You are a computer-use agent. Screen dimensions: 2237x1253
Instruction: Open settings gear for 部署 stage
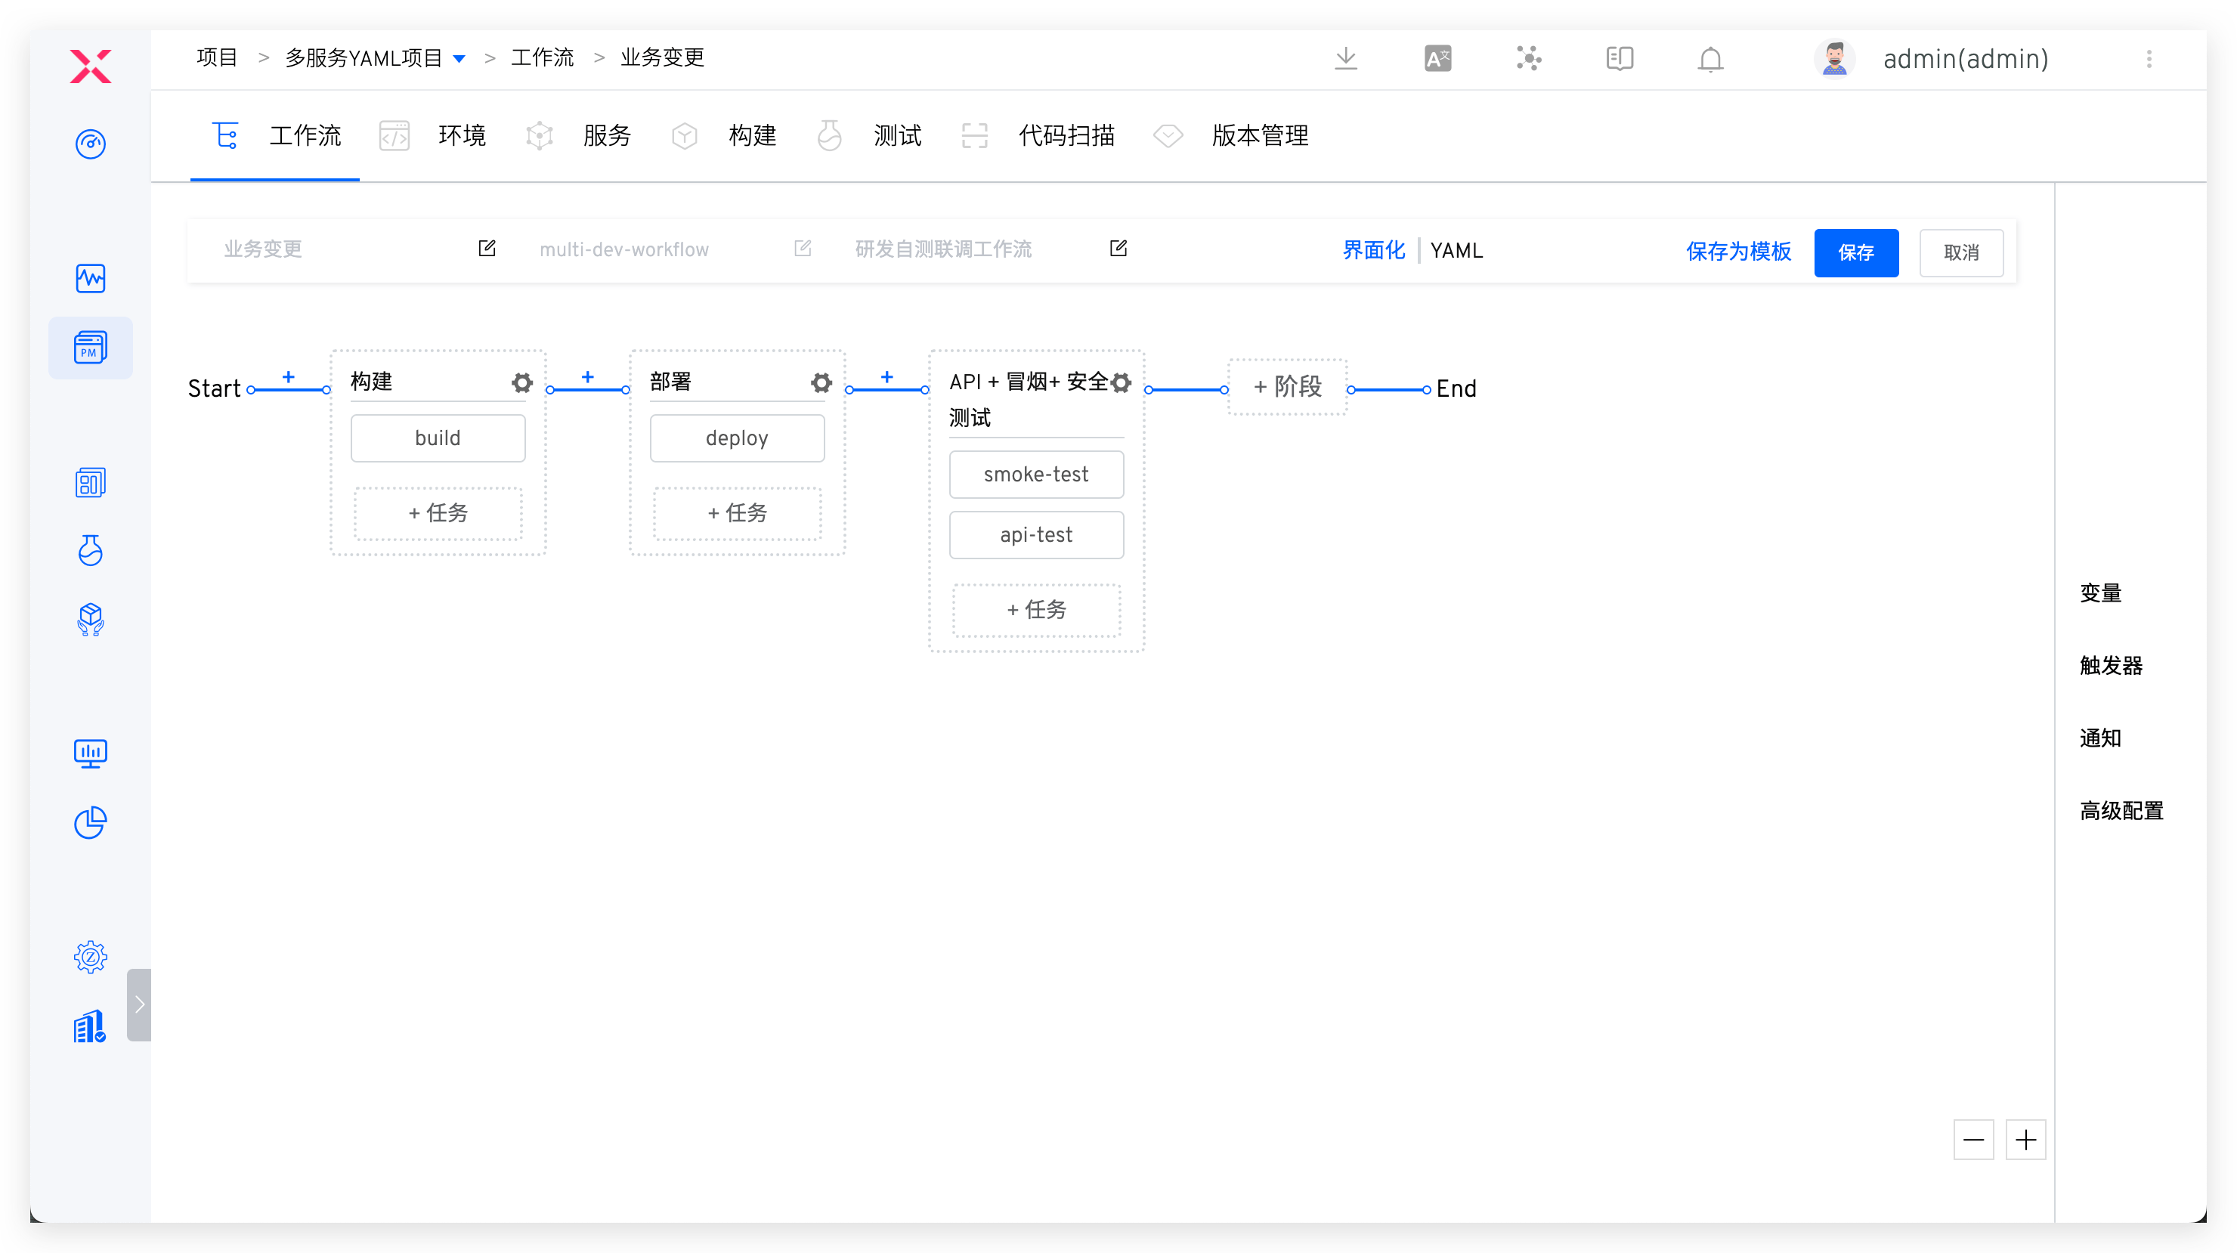[821, 383]
